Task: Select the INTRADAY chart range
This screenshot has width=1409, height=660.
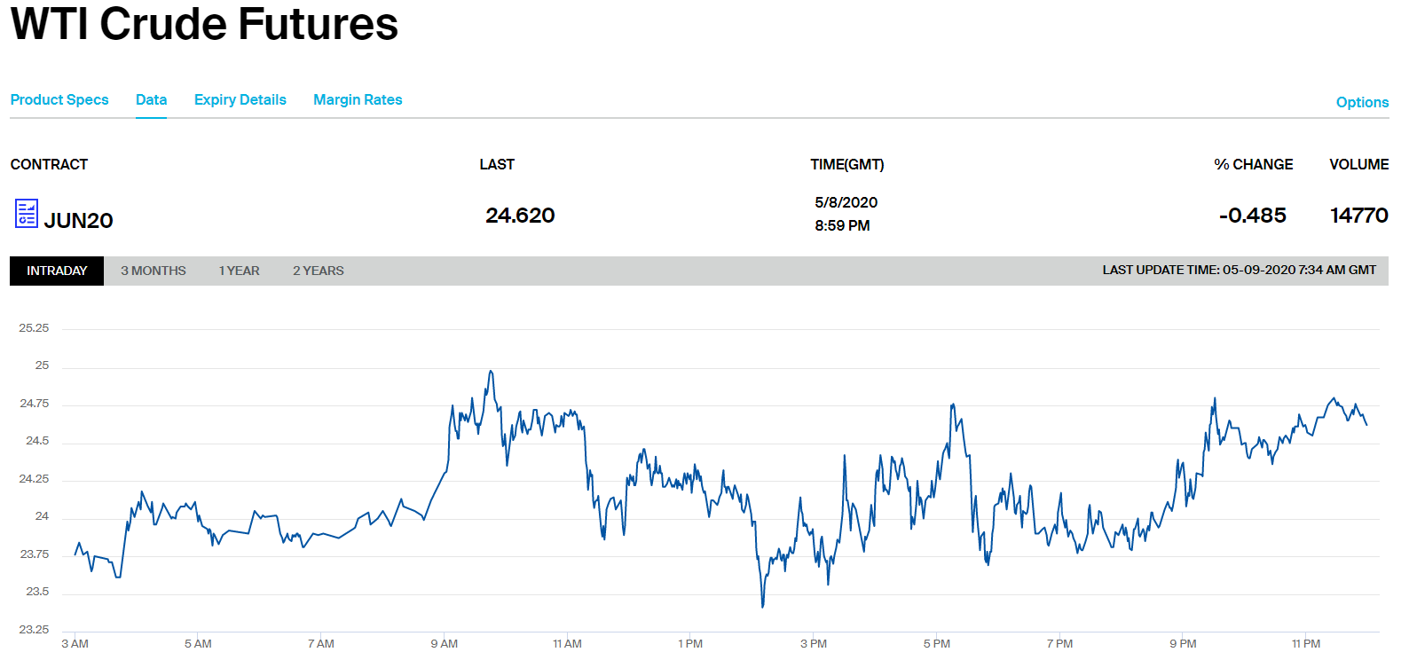Action: click(57, 271)
